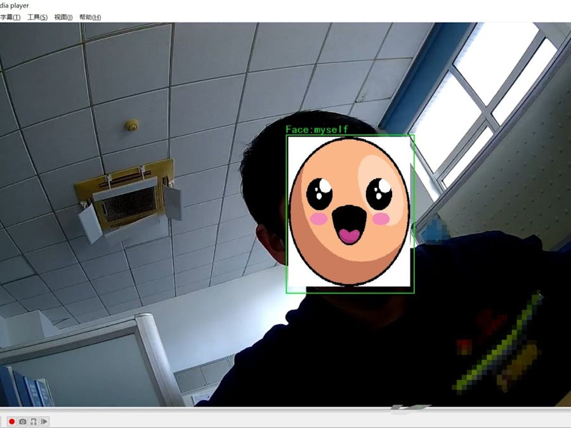Viewport: 571px width, 428px height.
Task: Click the seek bar above the playback controls
Action: click(285, 410)
